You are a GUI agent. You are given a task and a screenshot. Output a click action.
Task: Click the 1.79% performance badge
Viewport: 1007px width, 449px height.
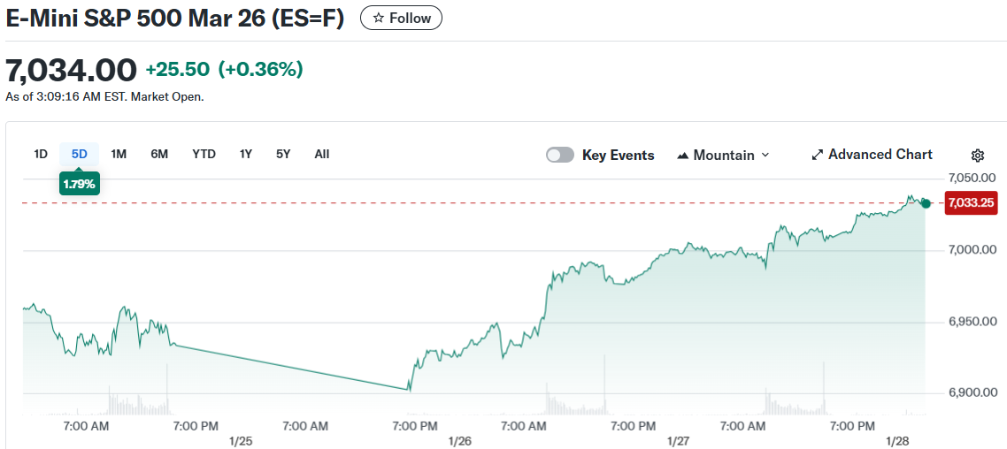[x=80, y=184]
